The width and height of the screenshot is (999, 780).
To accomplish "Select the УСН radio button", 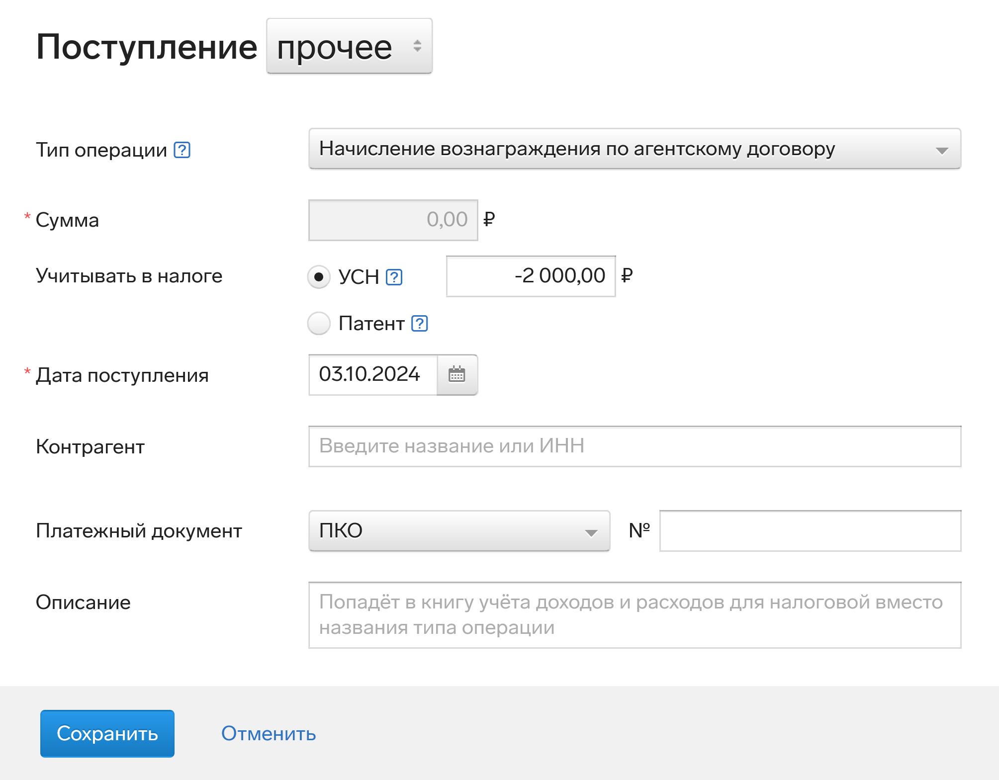I will point(319,276).
